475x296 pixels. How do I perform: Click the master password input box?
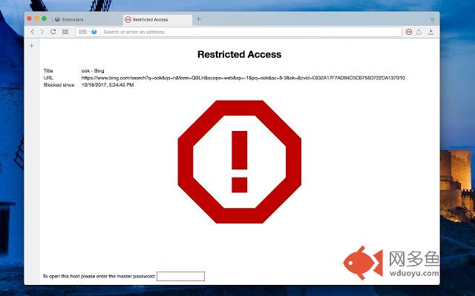click(180, 276)
